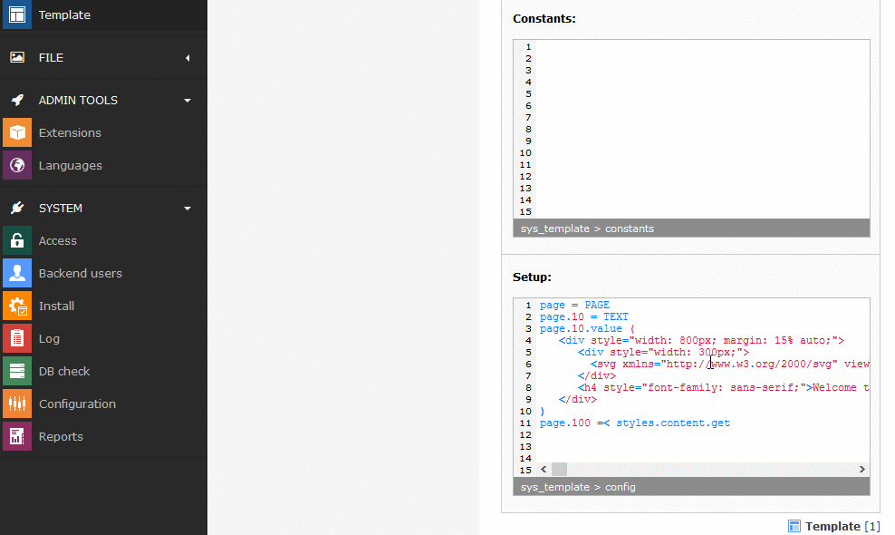Open the Log module icon
Image resolution: width=895 pixels, height=535 pixels.
(17, 338)
